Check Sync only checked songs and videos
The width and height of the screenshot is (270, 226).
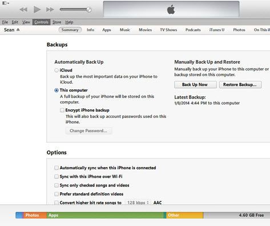pos(57,185)
